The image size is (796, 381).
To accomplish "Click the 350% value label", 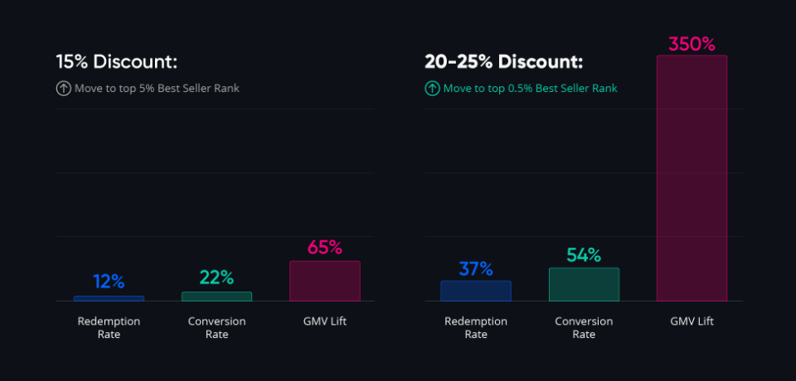I will pos(692,44).
